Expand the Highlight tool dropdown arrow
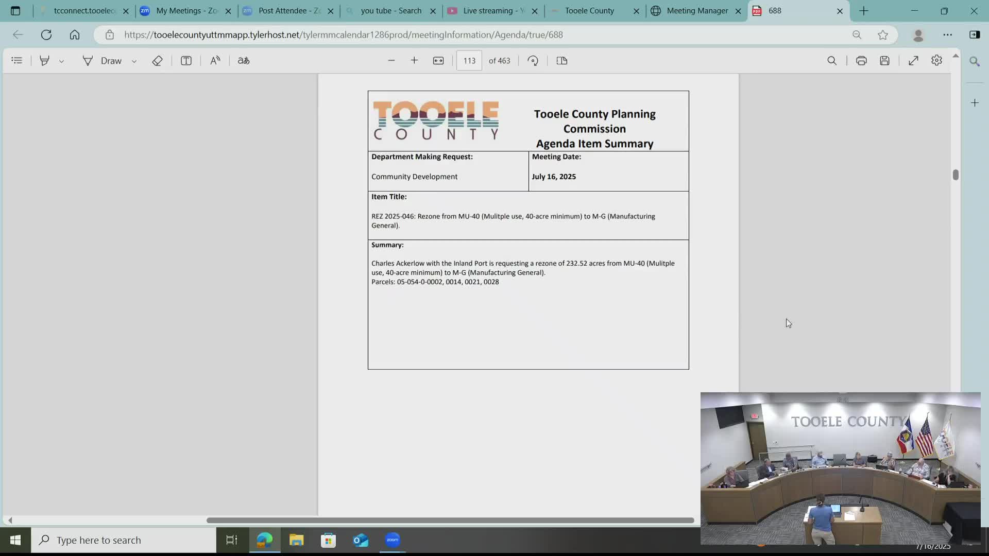Image resolution: width=989 pixels, height=556 pixels. (x=61, y=61)
